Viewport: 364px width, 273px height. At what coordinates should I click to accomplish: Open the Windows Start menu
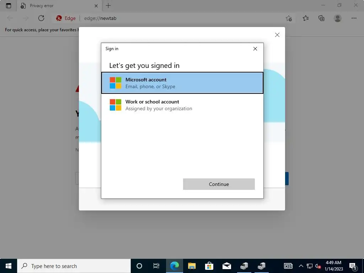point(9,266)
